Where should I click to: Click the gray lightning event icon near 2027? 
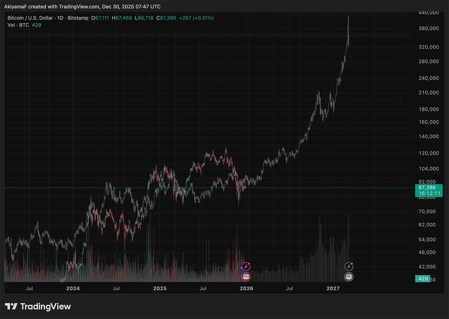coord(349,266)
